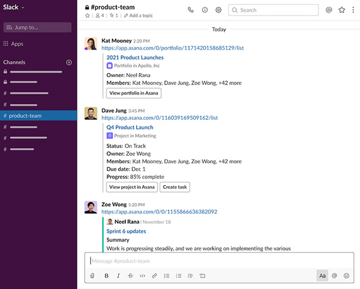360x289 pixels.
Task: Open channel details info icon
Action: coord(205,10)
